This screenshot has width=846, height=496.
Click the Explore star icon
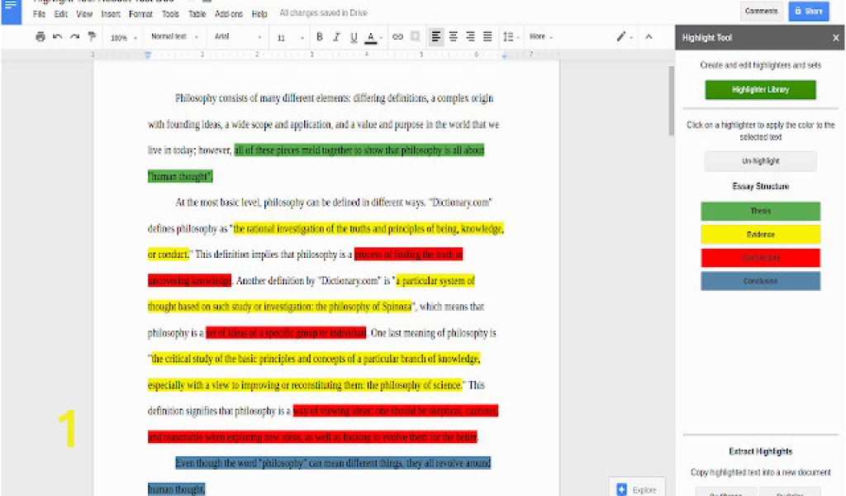pos(622,489)
